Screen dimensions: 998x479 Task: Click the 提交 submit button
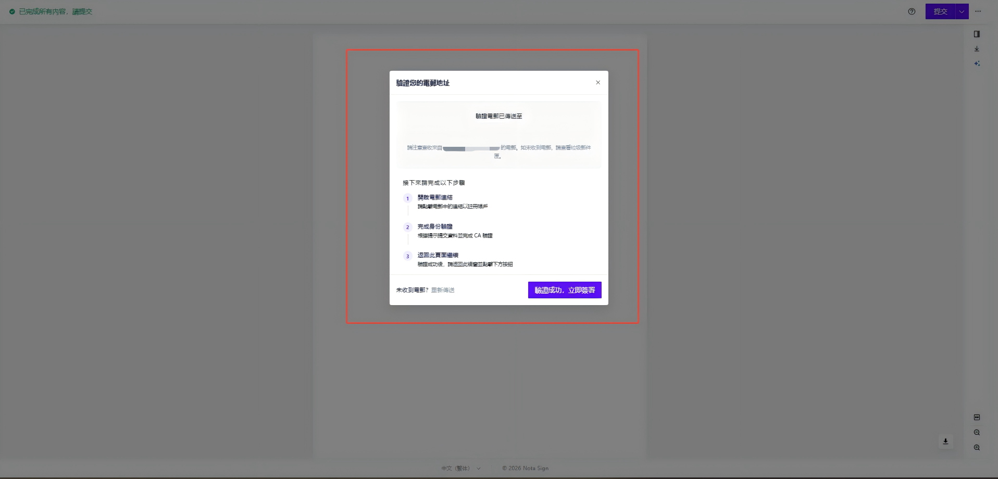click(940, 11)
